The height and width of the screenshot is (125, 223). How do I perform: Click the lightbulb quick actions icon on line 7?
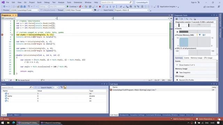[12, 35]
